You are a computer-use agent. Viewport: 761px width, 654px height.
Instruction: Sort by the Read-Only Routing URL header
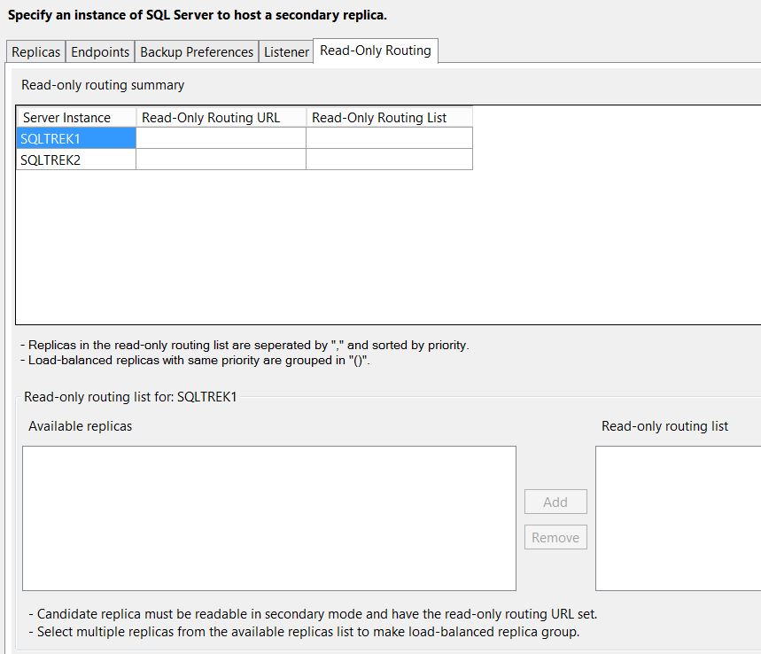click(221, 118)
